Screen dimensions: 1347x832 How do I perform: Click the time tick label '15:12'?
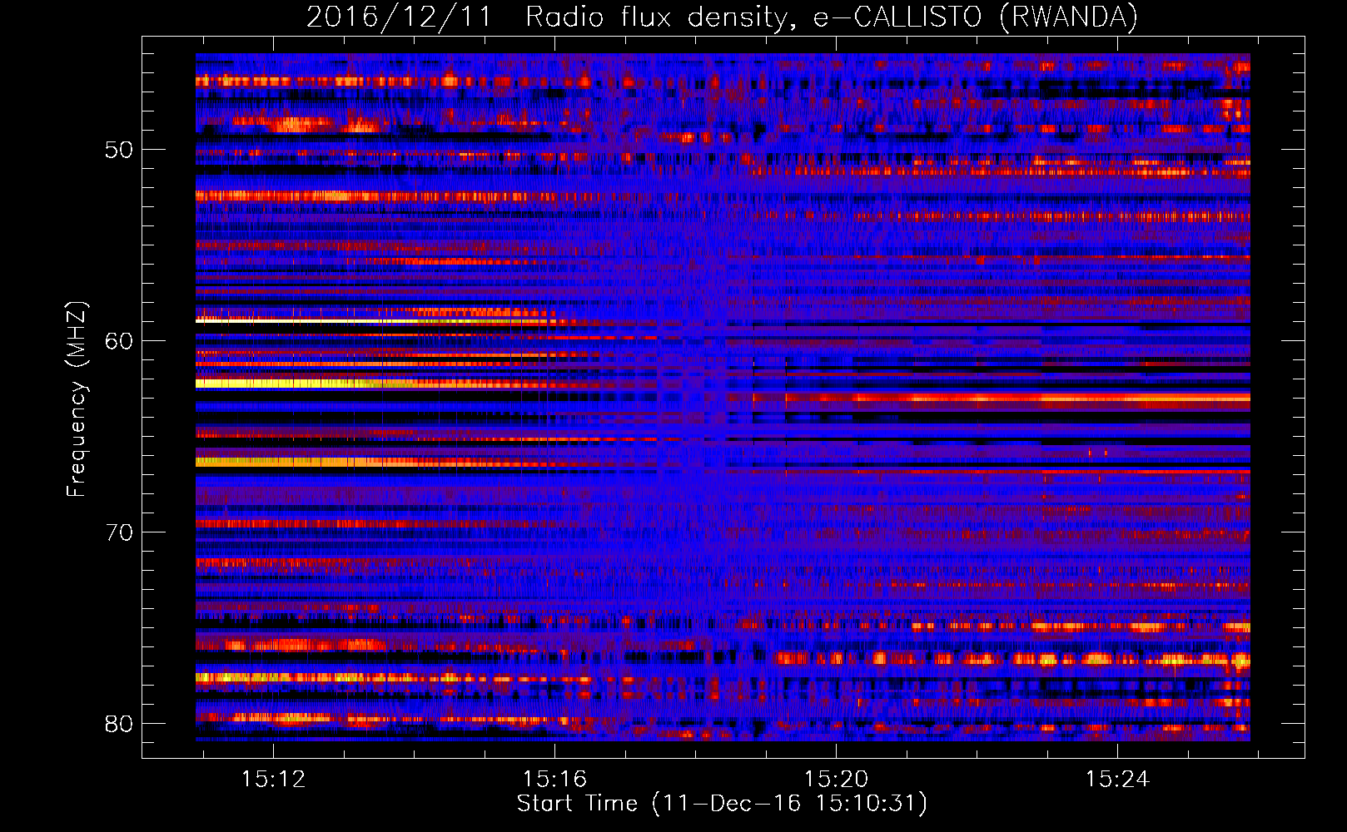point(273,779)
